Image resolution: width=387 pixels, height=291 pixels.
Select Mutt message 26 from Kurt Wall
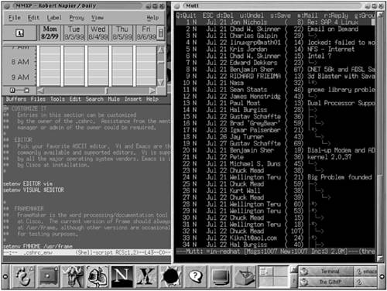pyautogui.click(x=276, y=190)
